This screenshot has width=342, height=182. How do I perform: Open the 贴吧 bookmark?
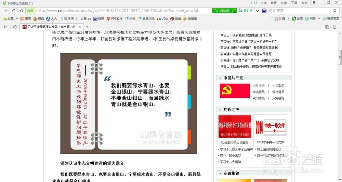point(98,19)
